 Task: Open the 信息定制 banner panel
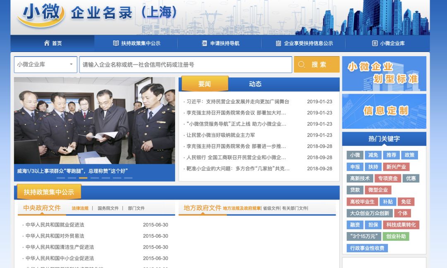(x=383, y=111)
